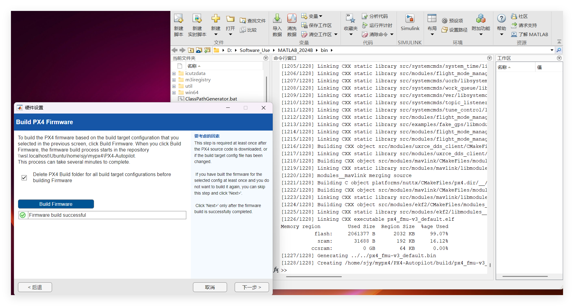Open the Favorites (收藏夹) icon
The width and height of the screenshot is (574, 306).
pyautogui.click(x=350, y=19)
